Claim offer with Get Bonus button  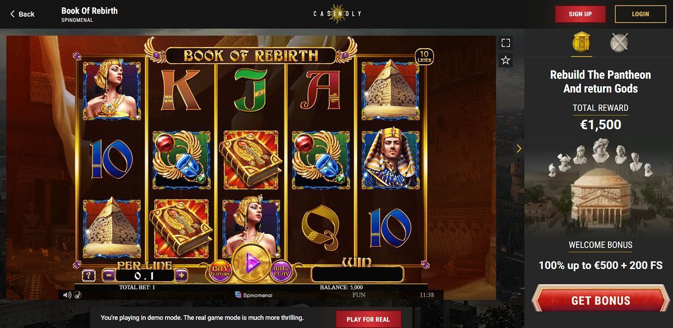pos(601,300)
